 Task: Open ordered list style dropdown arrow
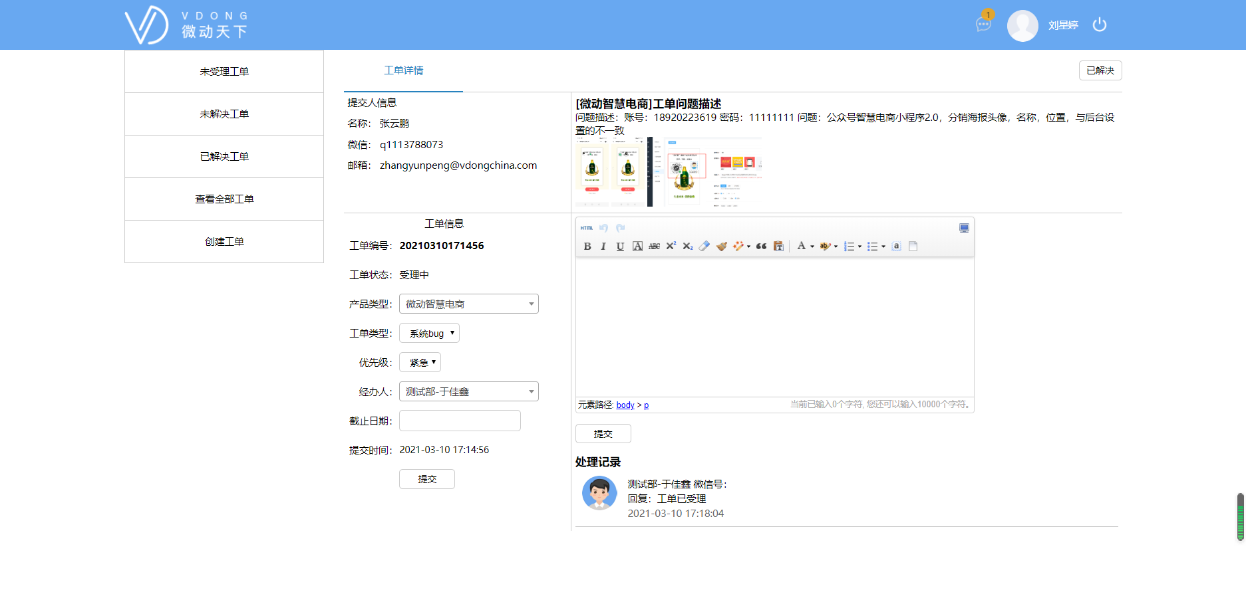859,247
